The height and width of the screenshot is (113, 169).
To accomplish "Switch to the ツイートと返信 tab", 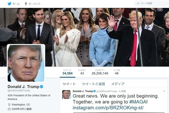I will [94, 84].
